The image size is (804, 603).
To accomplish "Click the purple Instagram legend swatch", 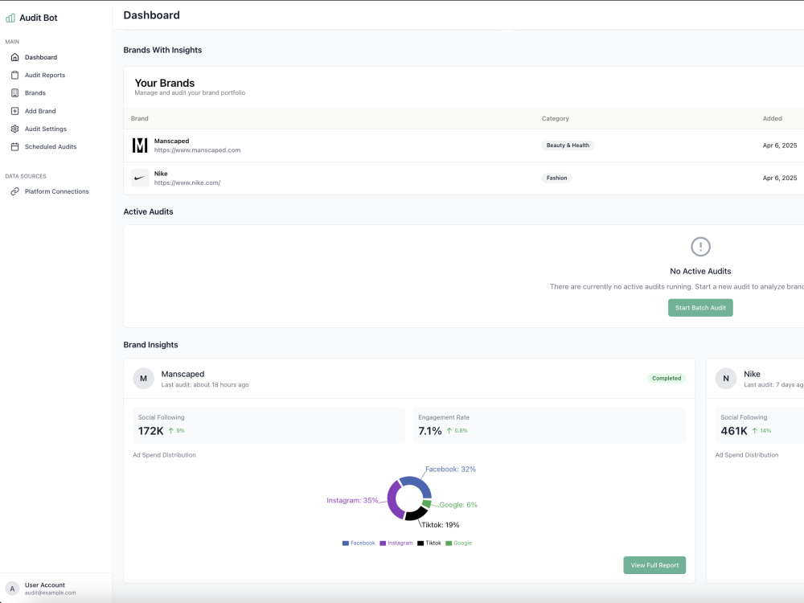I will click(383, 543).
